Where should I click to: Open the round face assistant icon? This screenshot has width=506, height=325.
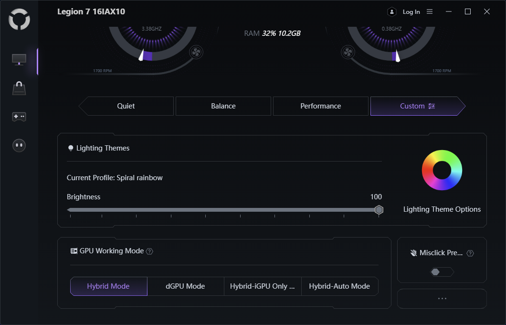(19, 145)
